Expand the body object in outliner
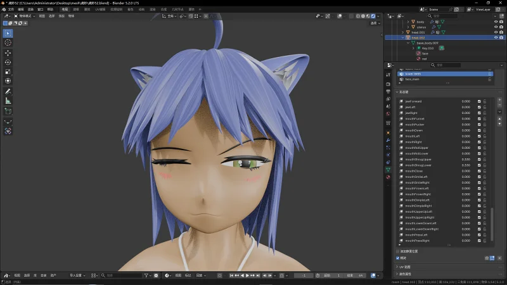The width and height of the screenshot is (507, 285). point(408,22)
